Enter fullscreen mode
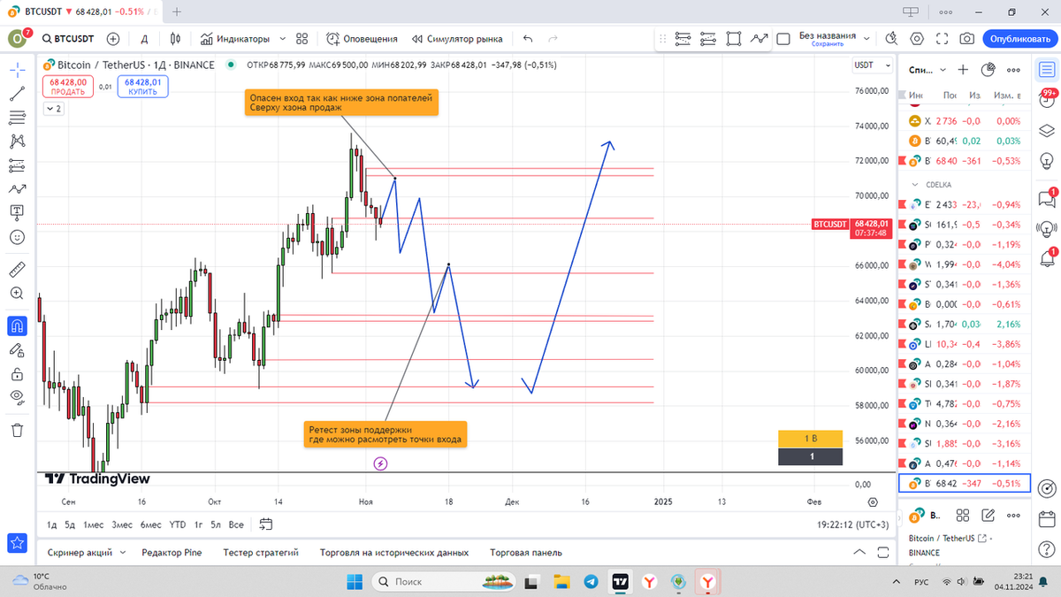Viewport: 1061px width, 597px height. point(943,39)
